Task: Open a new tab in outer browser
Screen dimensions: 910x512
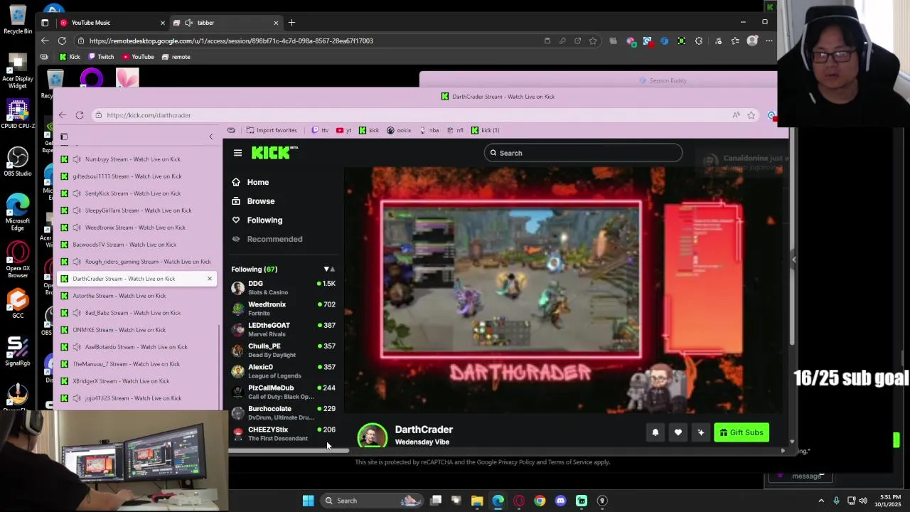Action: pyautogui.click(x=291, y=23)
